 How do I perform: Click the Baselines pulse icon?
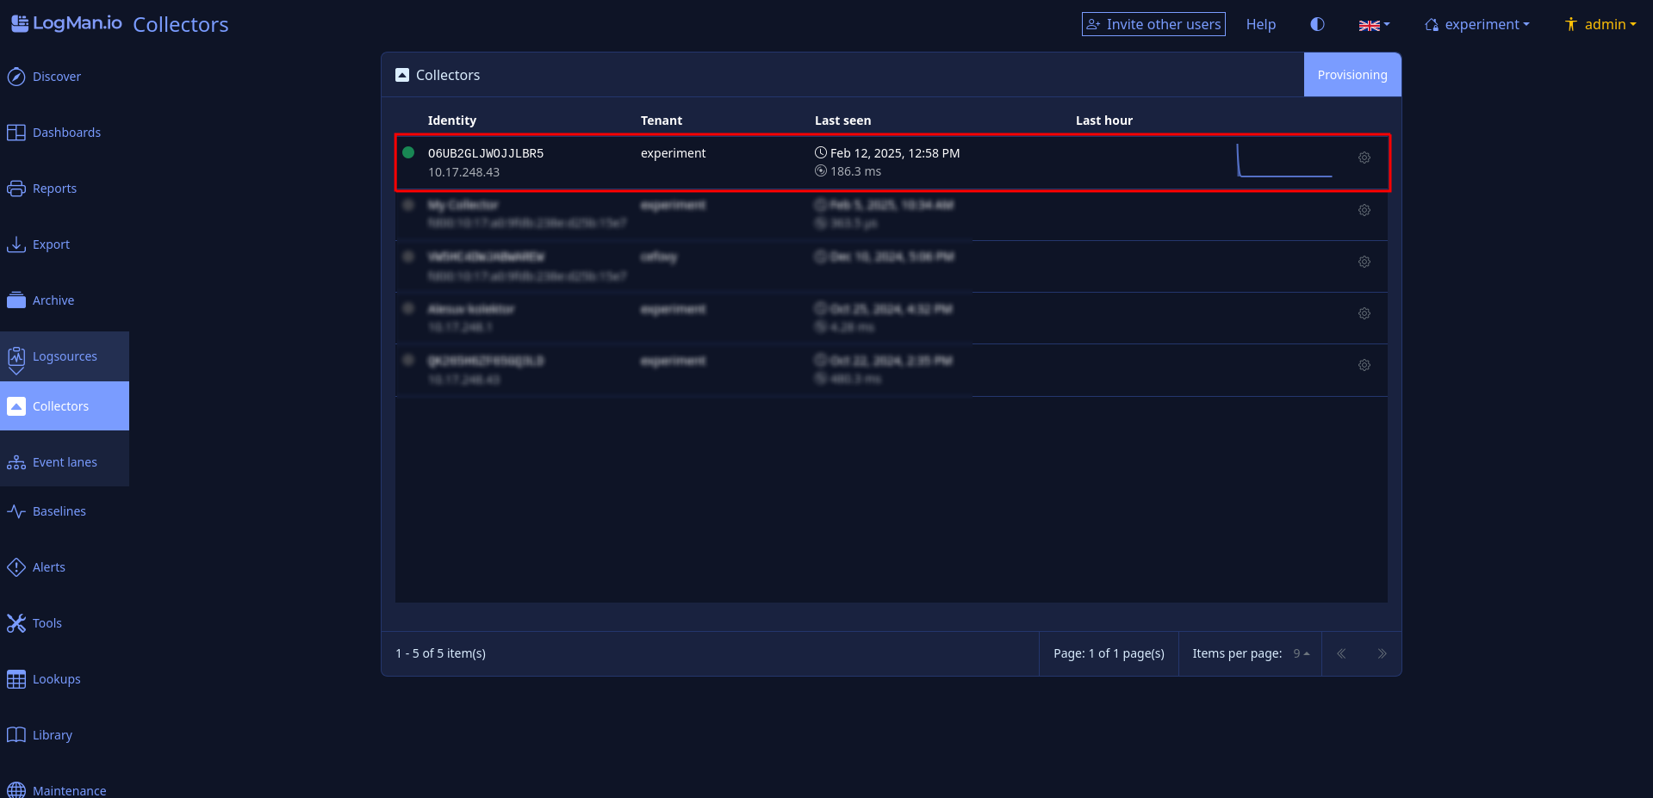(16, 511)
